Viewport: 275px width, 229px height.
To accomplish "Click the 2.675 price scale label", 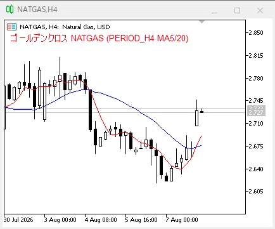I will (256, 146).
